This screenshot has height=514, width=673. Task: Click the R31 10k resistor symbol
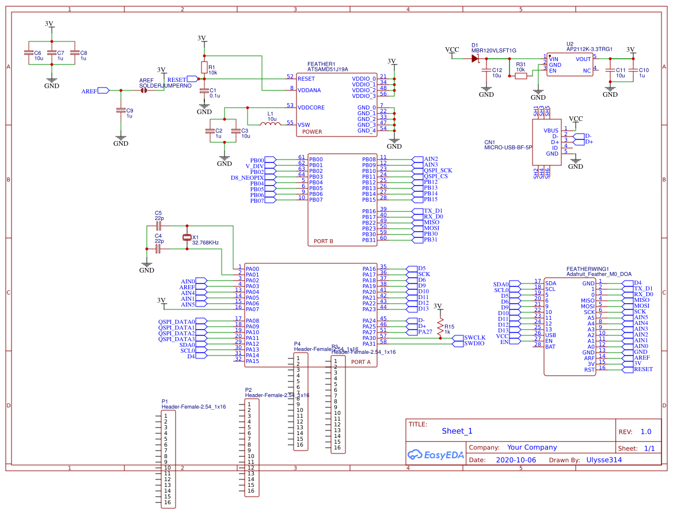520,75
